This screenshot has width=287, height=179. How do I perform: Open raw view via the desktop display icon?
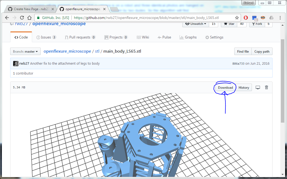click(258, 87)
